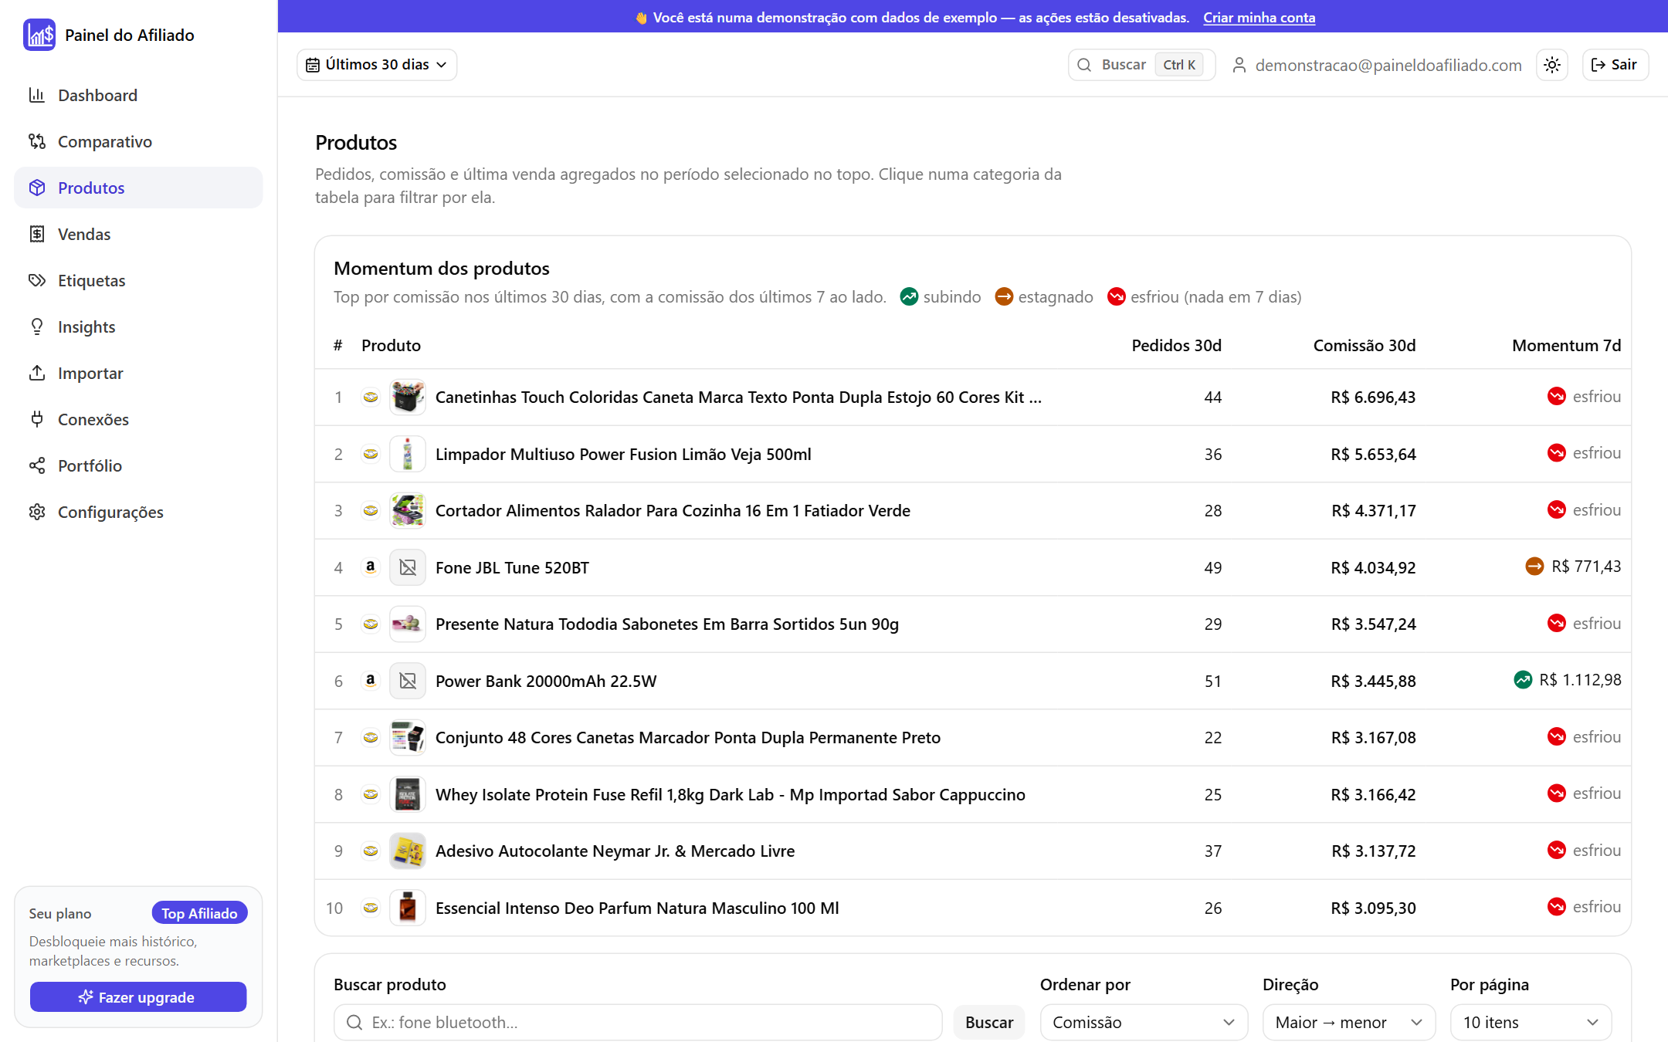Click the green 'subindo' legend icon
The image size is (1668, 1042).
(x=909, y=296)
